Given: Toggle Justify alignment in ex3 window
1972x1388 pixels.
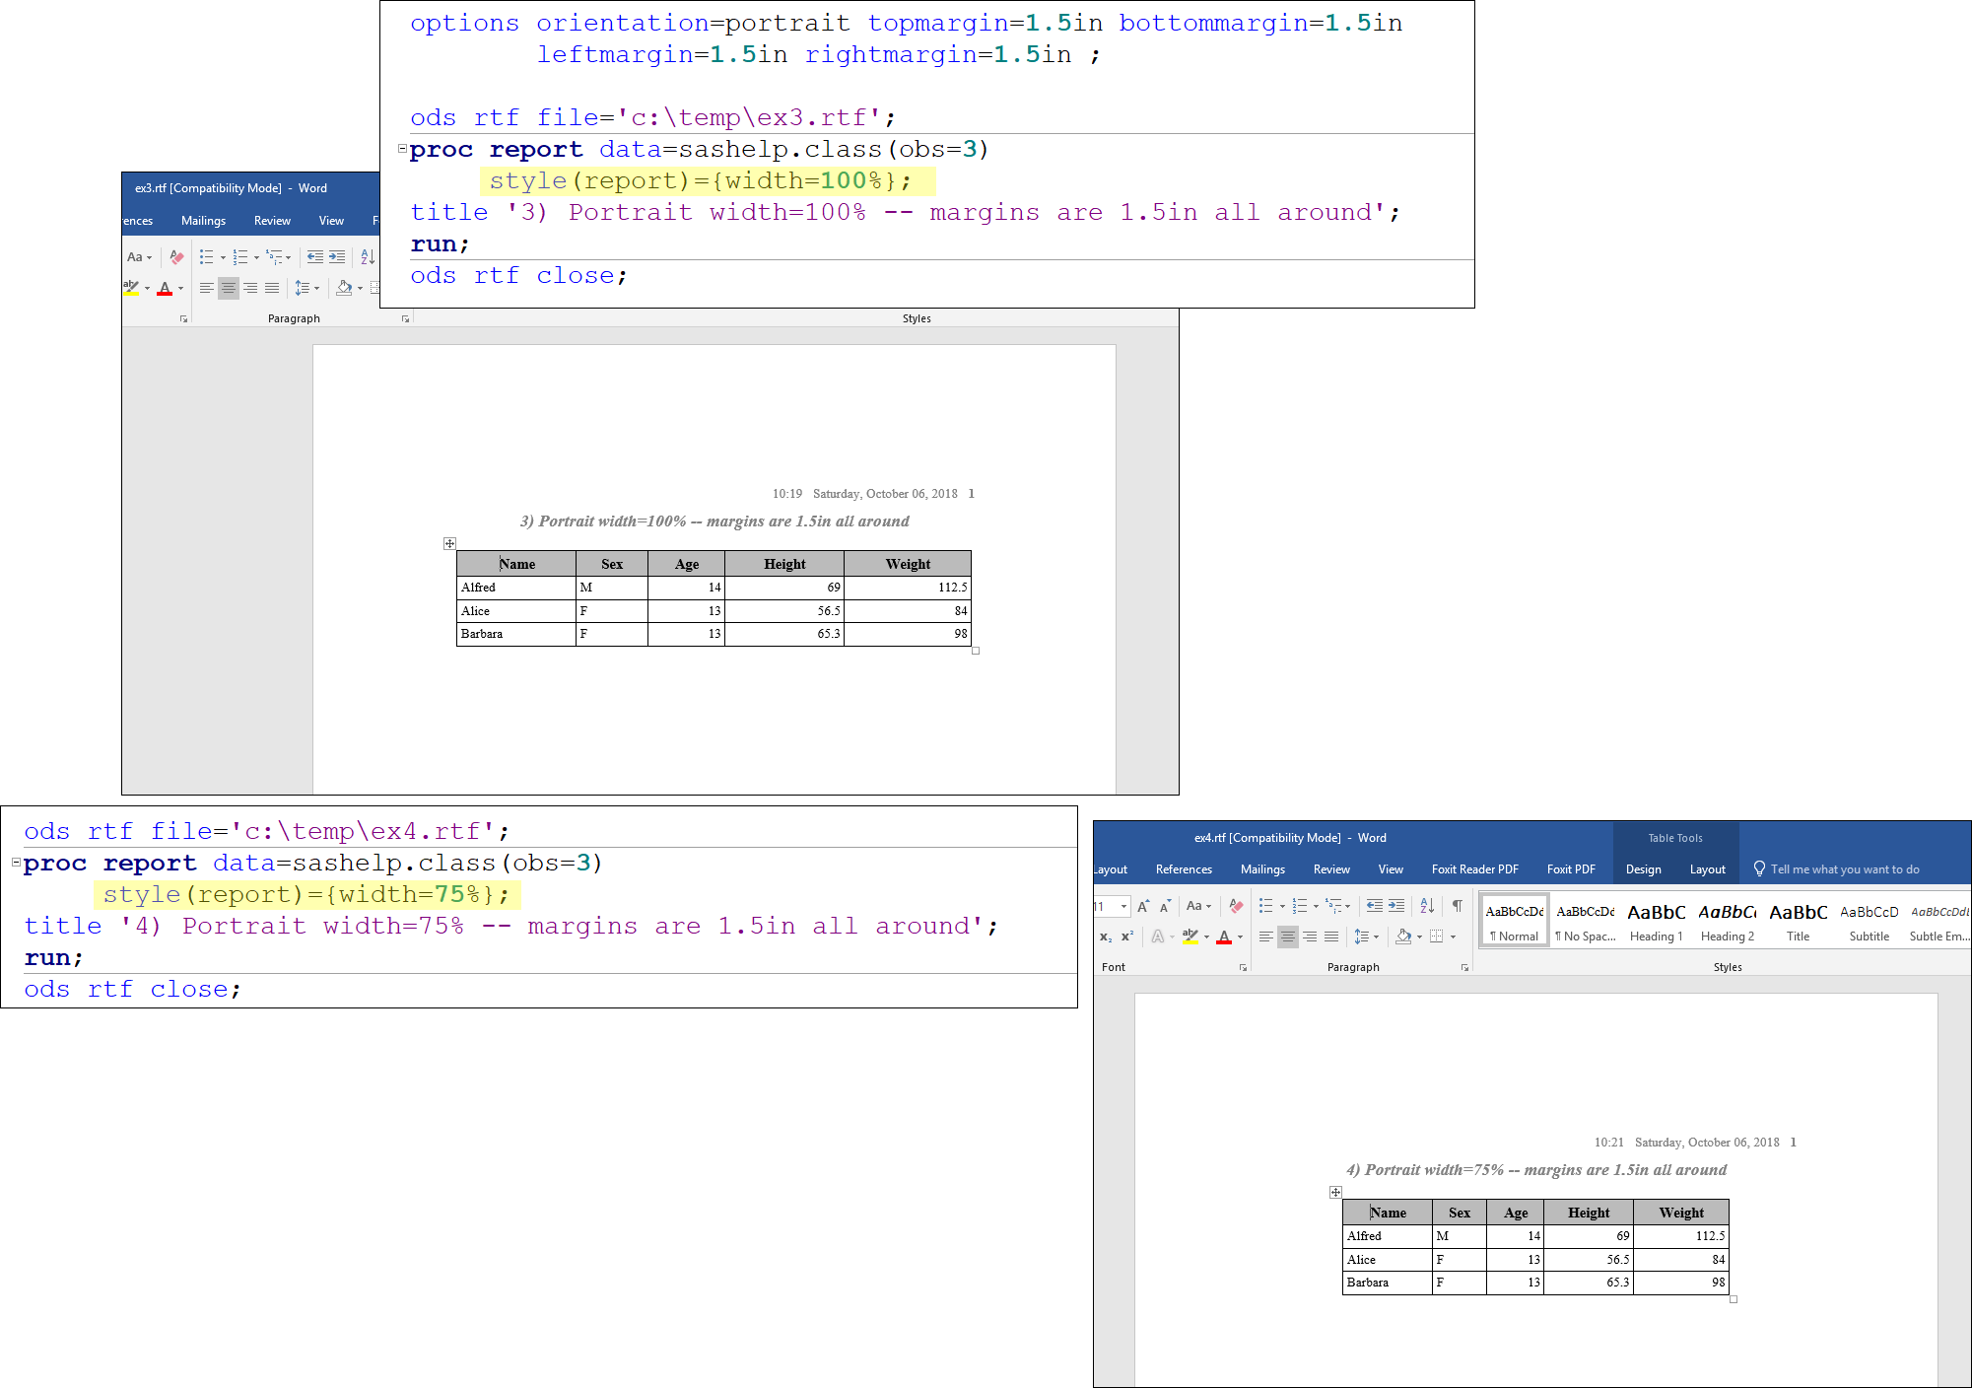Looking at the screenshot, I should [x=272, y=288].
